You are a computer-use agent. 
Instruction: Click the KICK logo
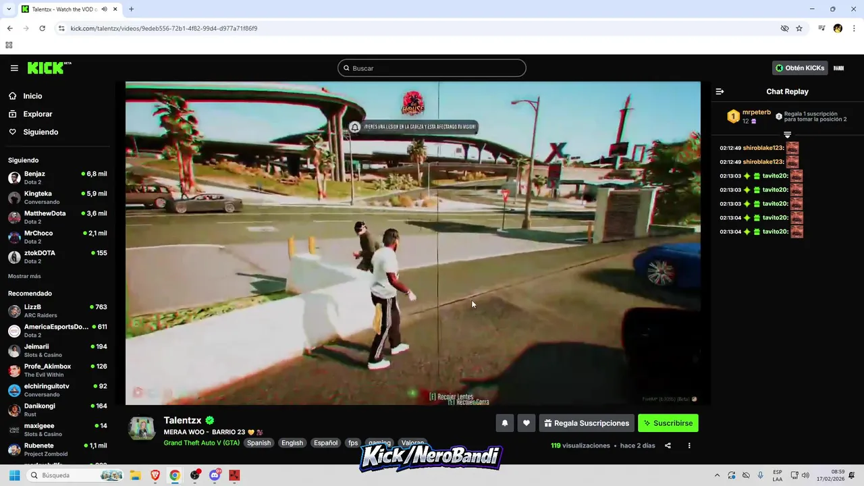[49, 67]
